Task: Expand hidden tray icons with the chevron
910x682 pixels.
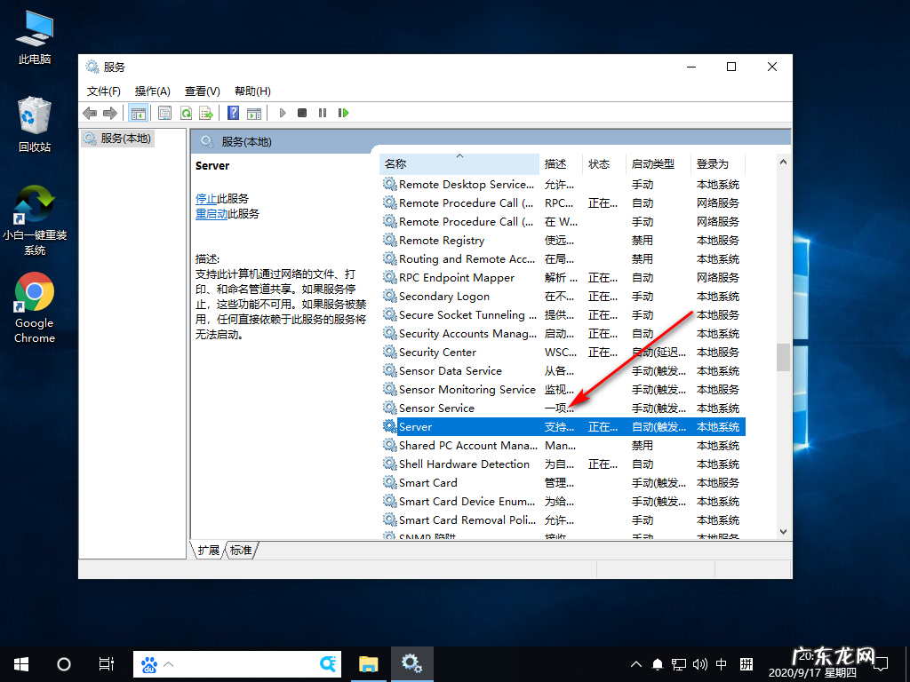Action: pyautogui.click(x=635, y=663)
